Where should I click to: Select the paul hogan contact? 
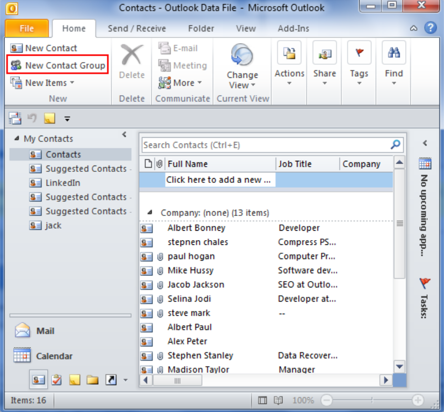266,256
